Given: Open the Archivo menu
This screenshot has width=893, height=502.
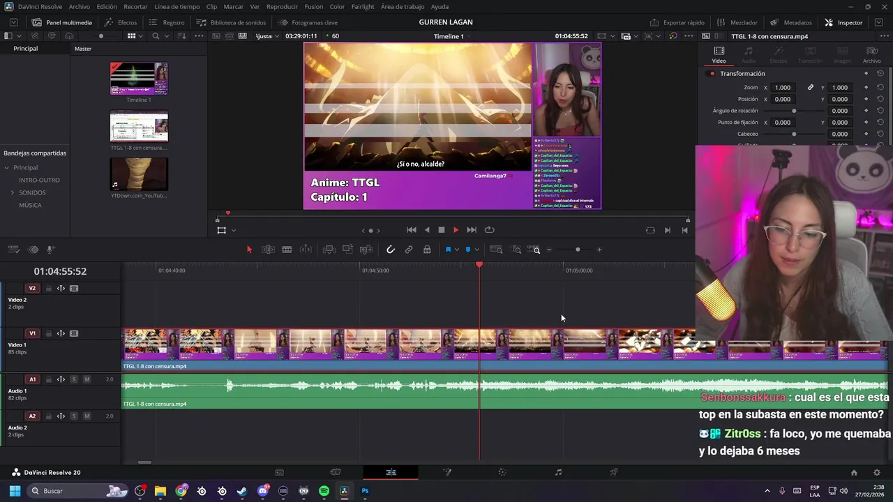Looking at the screenshot, I should [x=79, y=6].
